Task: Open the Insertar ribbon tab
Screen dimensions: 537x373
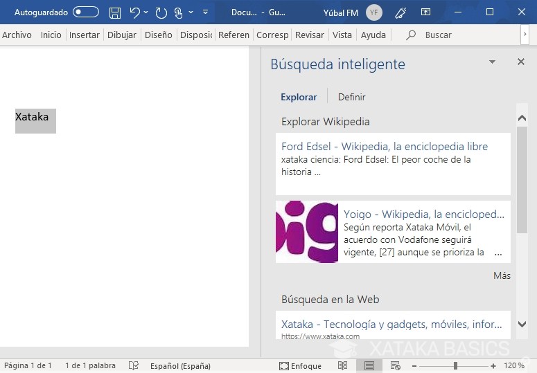Action: [85, 35]
